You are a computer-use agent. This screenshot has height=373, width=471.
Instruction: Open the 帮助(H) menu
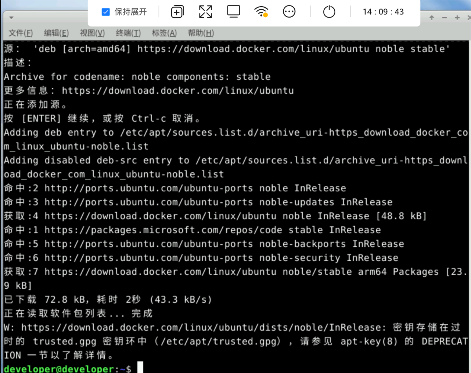coord(201,33)
